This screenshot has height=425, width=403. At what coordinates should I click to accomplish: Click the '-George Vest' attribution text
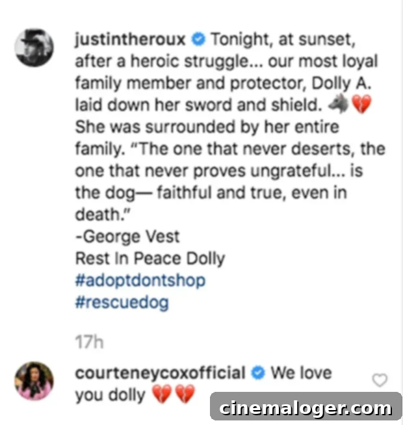pyautogui.click(x=127, y=237)
